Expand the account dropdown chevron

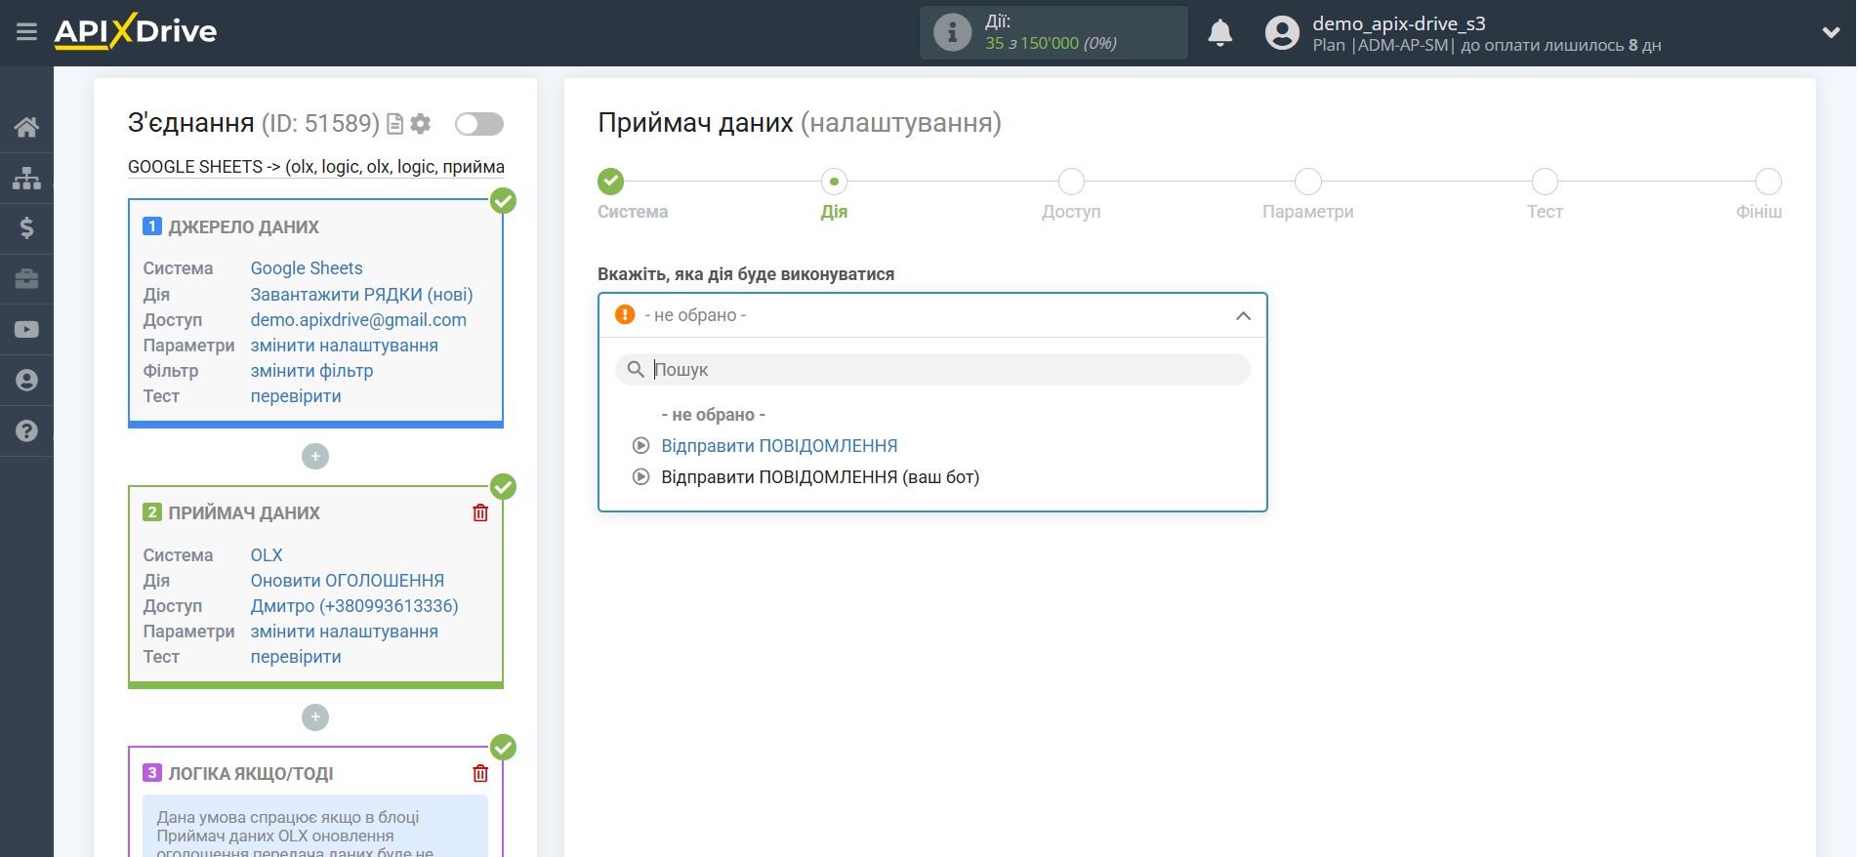1831,32
